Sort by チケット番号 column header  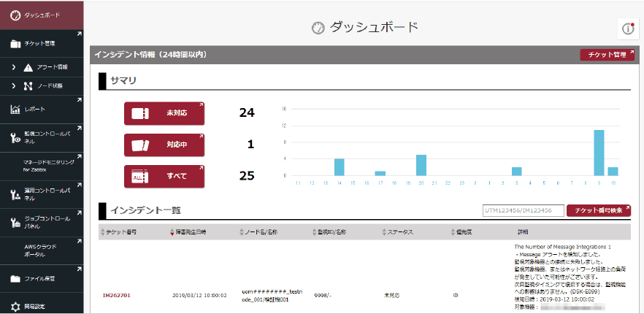120,232
